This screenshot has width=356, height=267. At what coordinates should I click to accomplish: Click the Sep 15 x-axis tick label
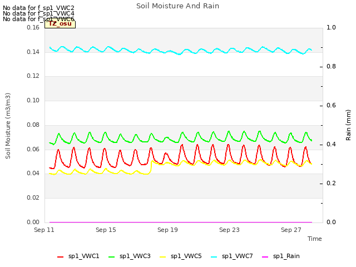(x=106, y=230)
